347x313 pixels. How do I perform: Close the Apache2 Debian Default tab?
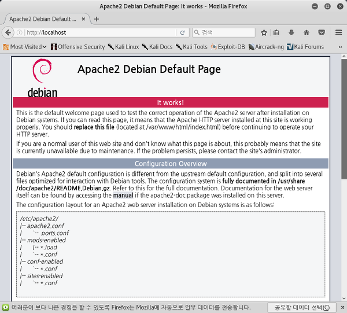[x=83, y=19]
